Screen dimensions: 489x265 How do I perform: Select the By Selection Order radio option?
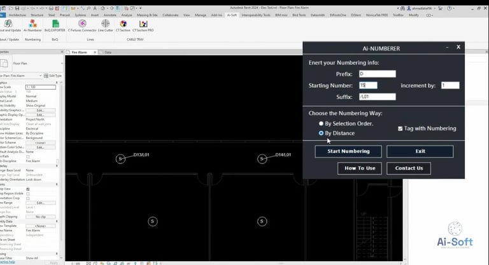click(x=321, y=124)
